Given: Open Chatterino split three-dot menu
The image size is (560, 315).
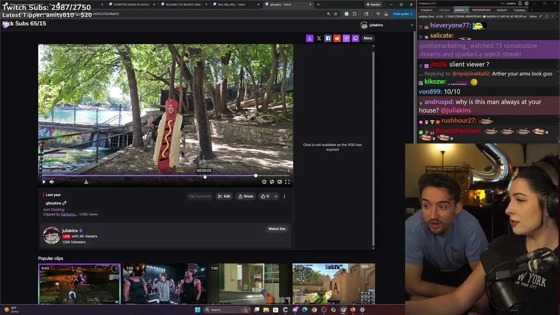Looking at the screenshot, I should (x=553, y=17).
